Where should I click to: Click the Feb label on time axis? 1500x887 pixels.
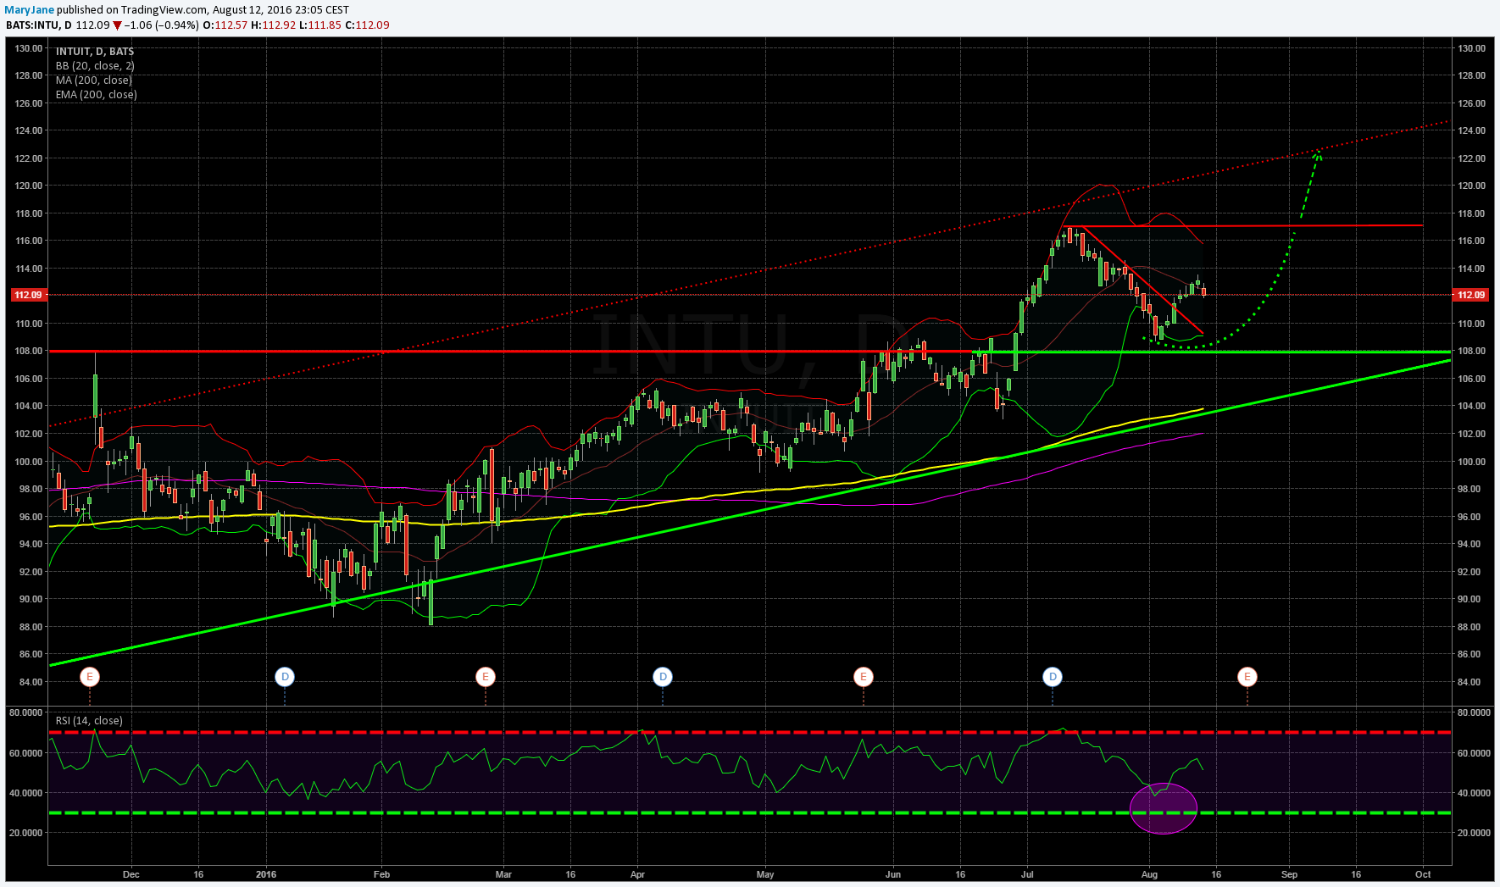click(x=381, y=874)
